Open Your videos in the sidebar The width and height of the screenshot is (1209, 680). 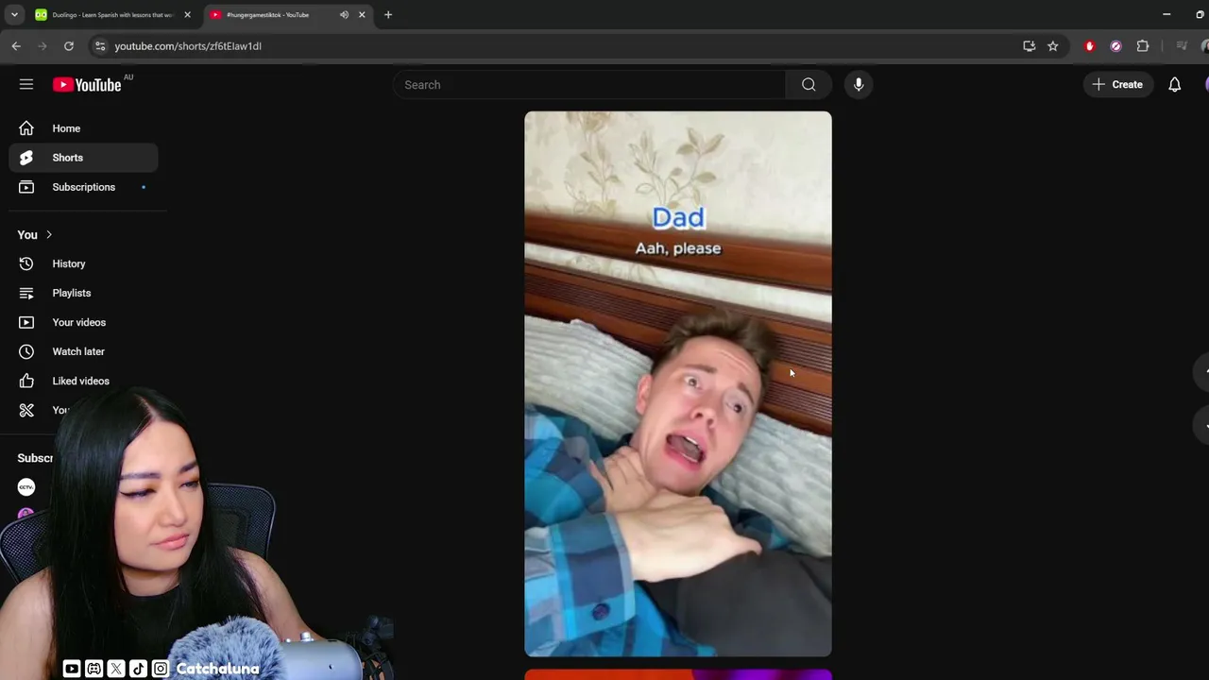coord(83,322)
